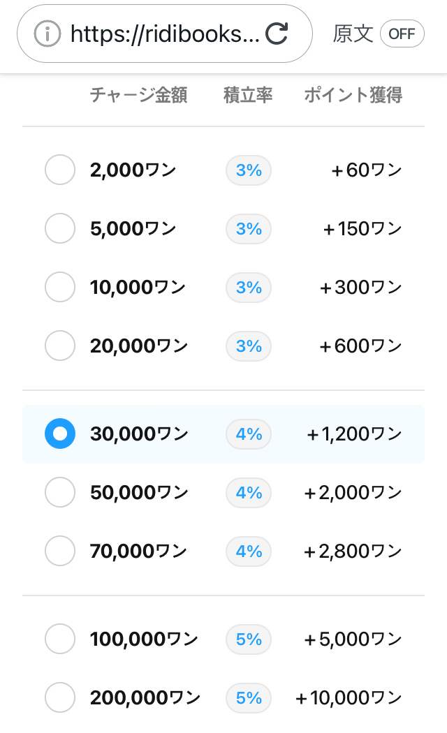
Task: Click the チャージ金額 column header
Action: tap(138, 95)
